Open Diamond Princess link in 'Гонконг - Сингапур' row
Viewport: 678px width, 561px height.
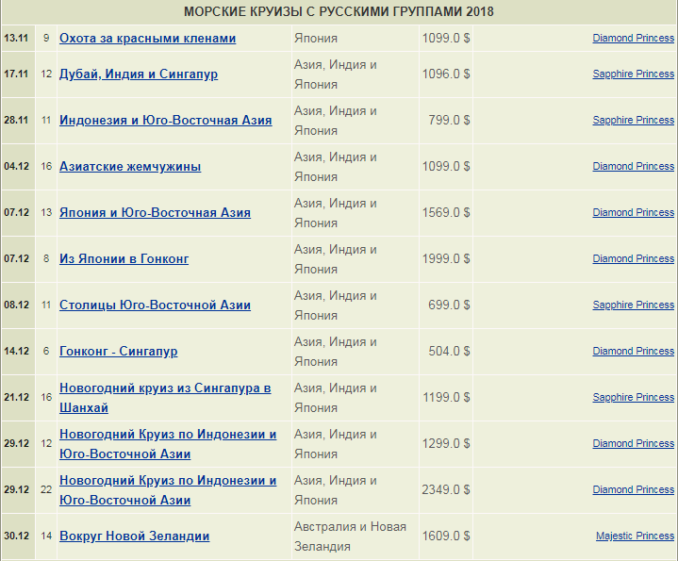tap(633, 352)
